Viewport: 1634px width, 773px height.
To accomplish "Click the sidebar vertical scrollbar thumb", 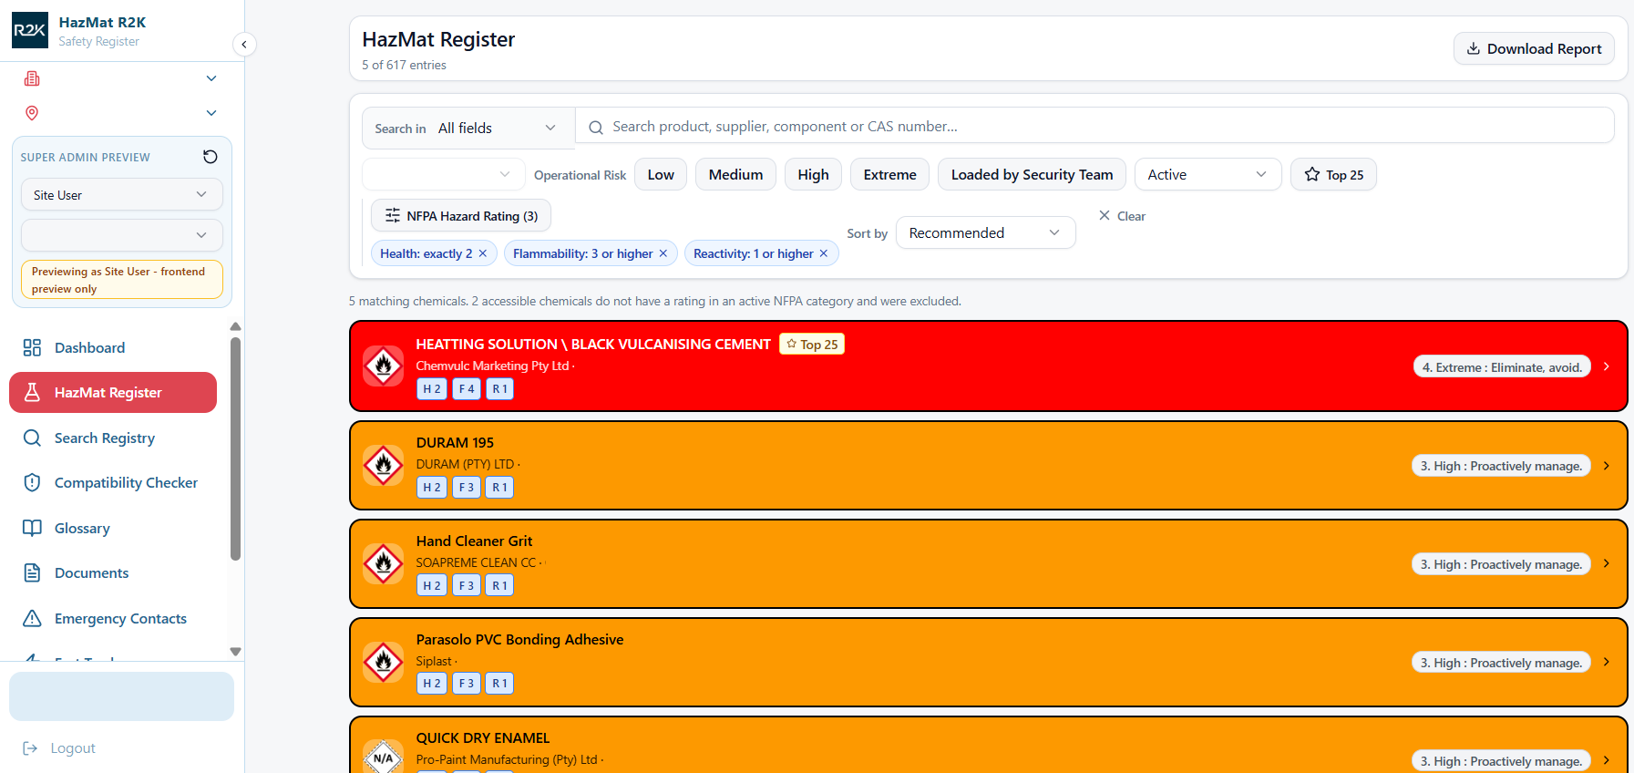I will tap(235, 448).
